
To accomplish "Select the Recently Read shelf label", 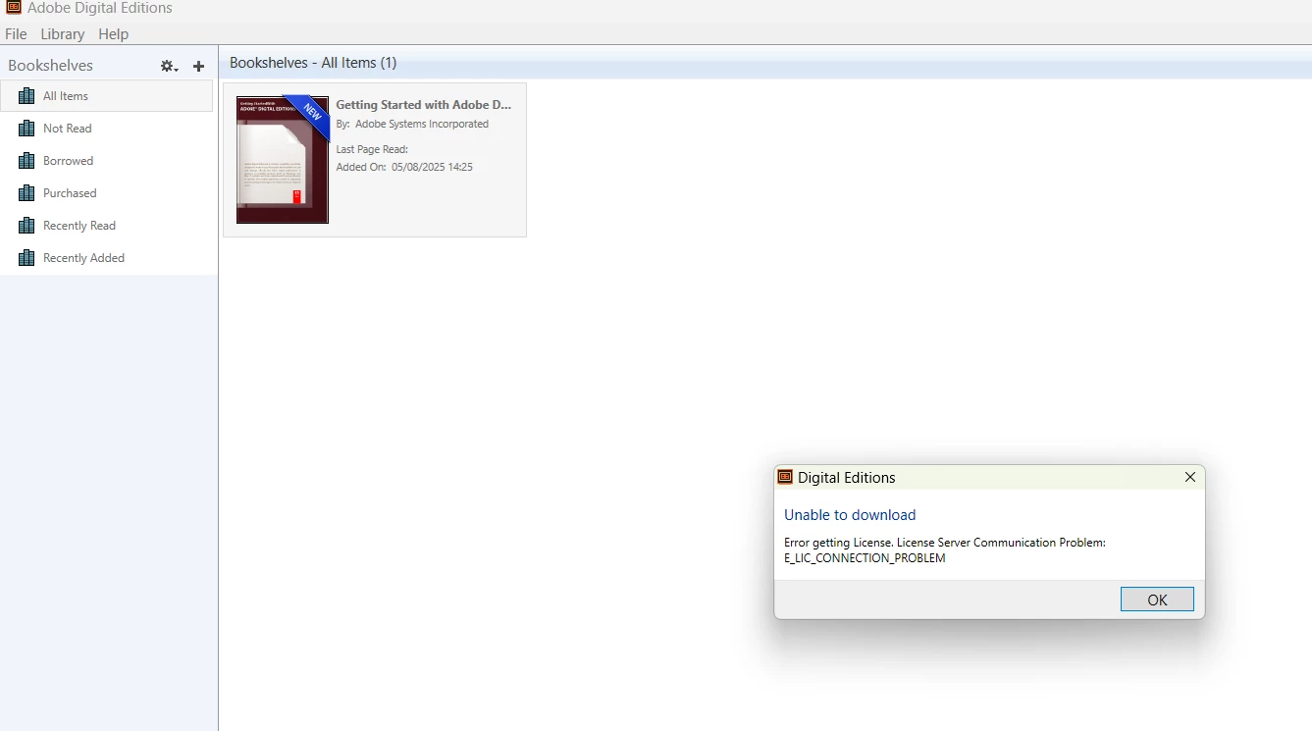I will [79, 226].
